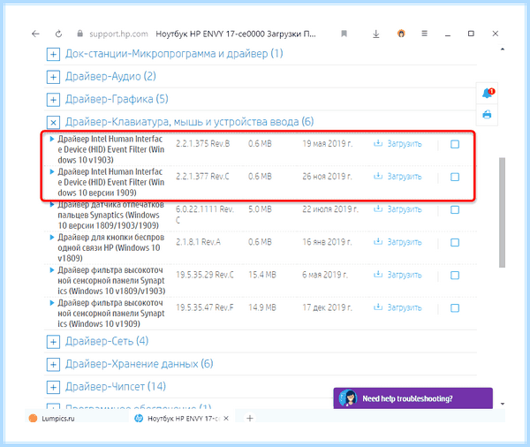Click the printer icon under the bell

coord(487,115)
